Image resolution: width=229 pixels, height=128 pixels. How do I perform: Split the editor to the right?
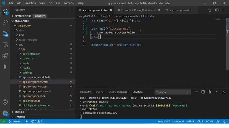217,10
